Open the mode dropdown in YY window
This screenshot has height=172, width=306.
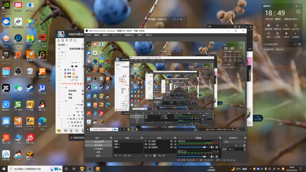(63, 45)
